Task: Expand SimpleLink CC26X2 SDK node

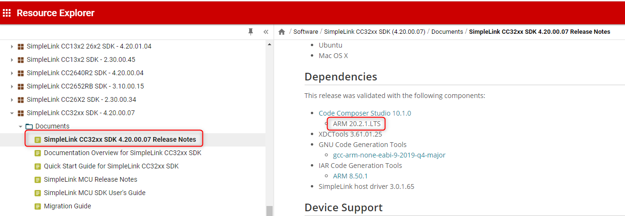Action: (12, 100)
